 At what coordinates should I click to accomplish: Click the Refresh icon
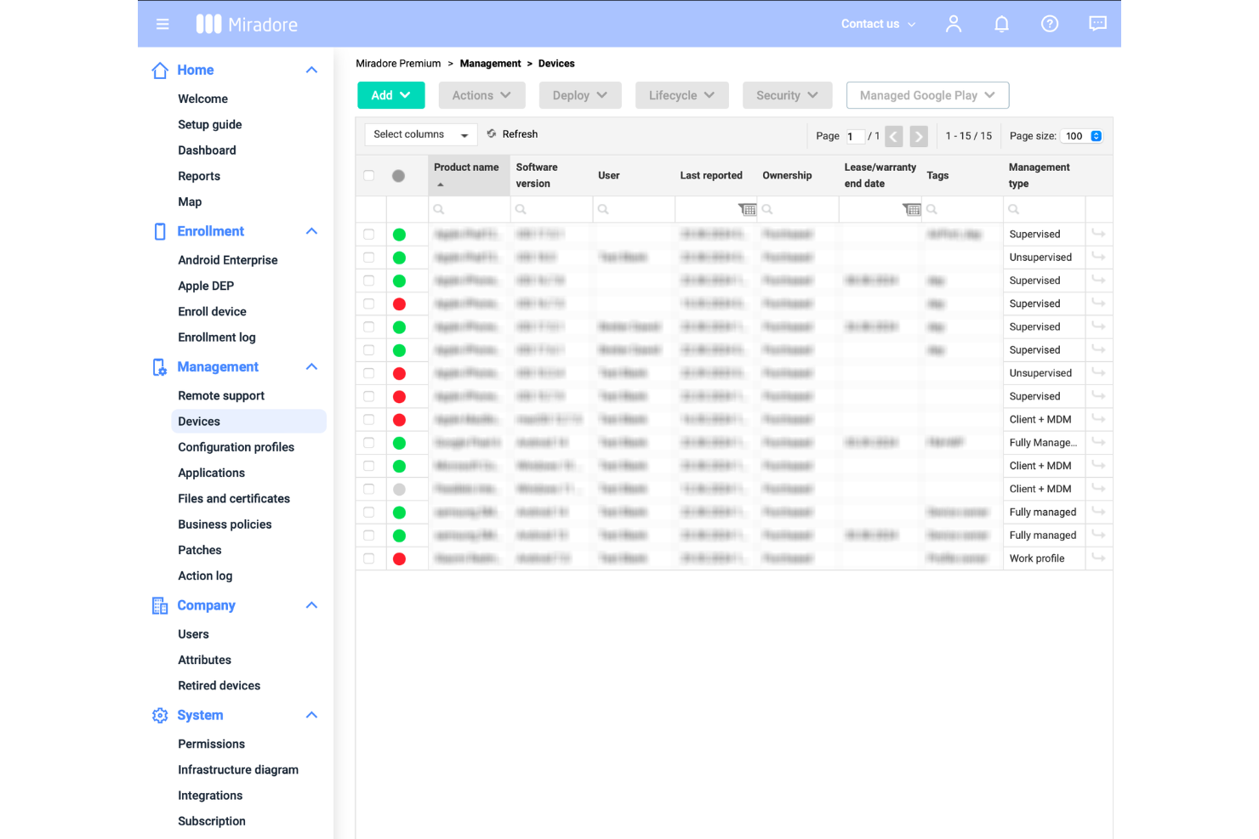coord(492,133)
